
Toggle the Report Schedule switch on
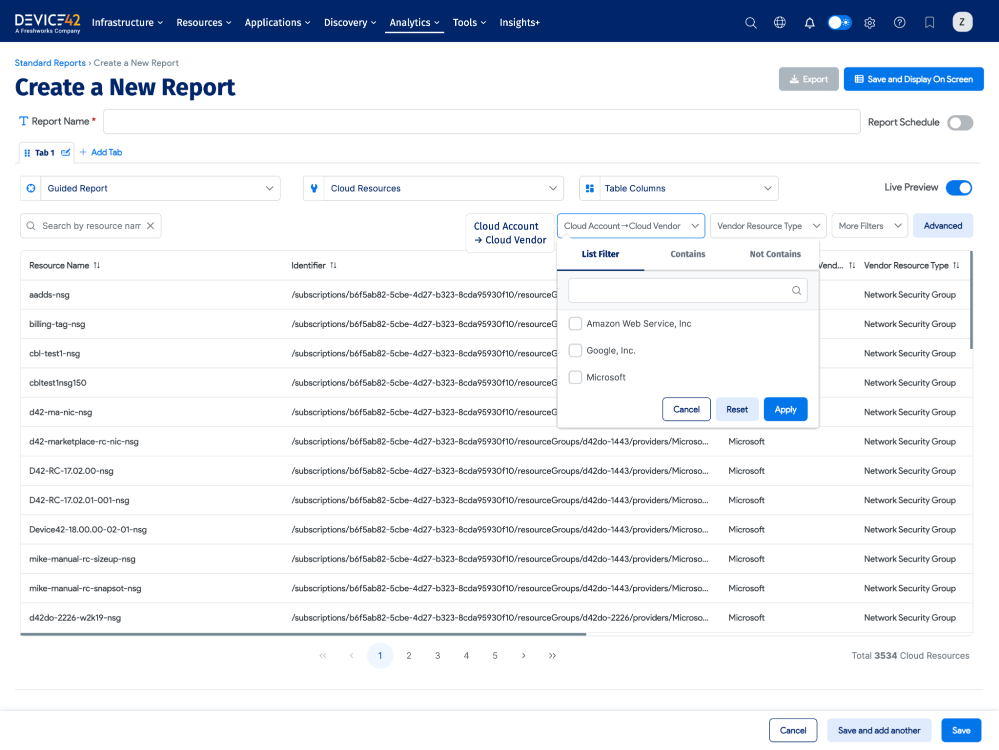tap(960, 122)
